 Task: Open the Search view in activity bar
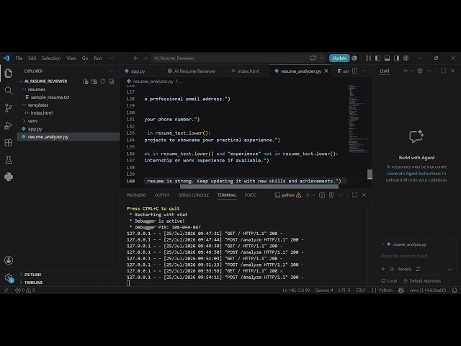[9, 90]
